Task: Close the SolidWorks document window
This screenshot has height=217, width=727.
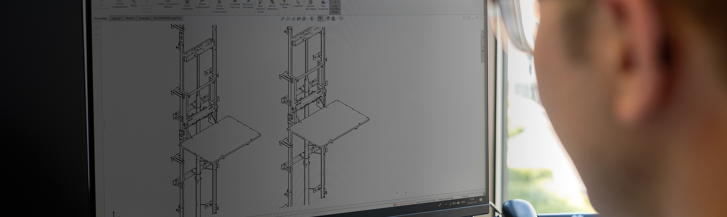Action: [481, 18]
